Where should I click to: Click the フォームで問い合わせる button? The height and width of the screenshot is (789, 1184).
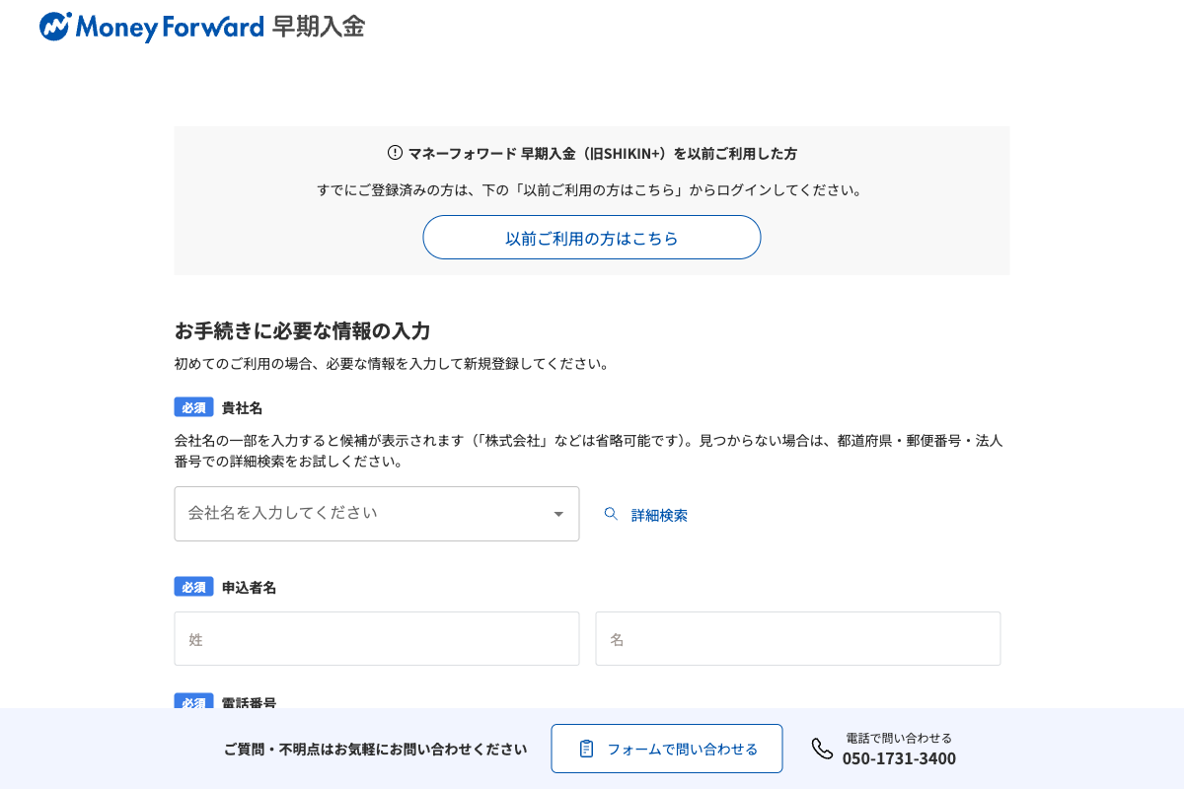(667, 749)
